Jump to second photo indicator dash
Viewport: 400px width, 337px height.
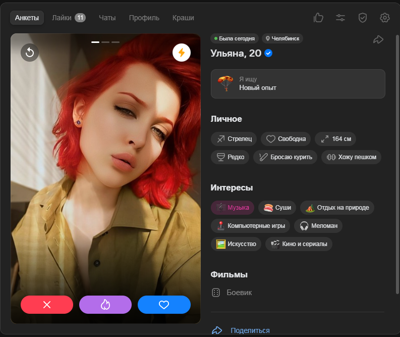point(105,42)
